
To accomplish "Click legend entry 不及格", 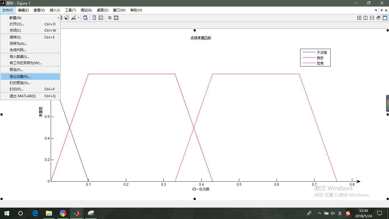I will tap(322, 52).
